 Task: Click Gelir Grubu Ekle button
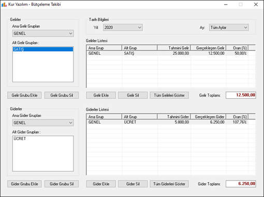coord(24,95)
